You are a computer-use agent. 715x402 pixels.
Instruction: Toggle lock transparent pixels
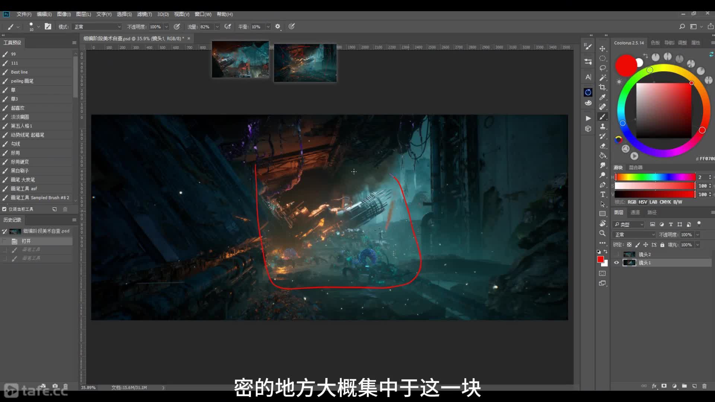point(629,245)
